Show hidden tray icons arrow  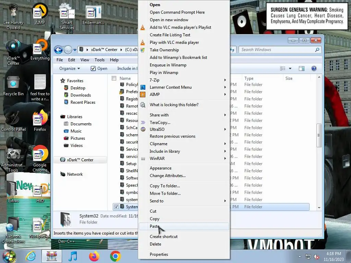(300, 256)
